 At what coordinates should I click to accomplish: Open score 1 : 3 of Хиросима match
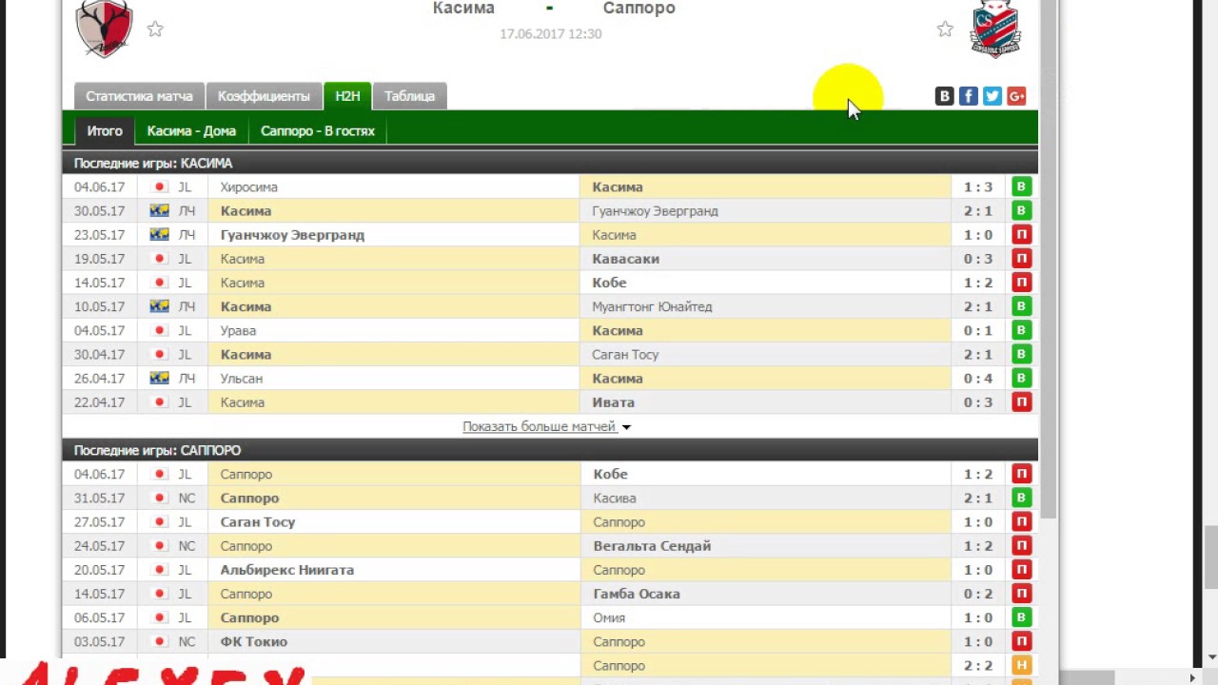tap(977, 187)
